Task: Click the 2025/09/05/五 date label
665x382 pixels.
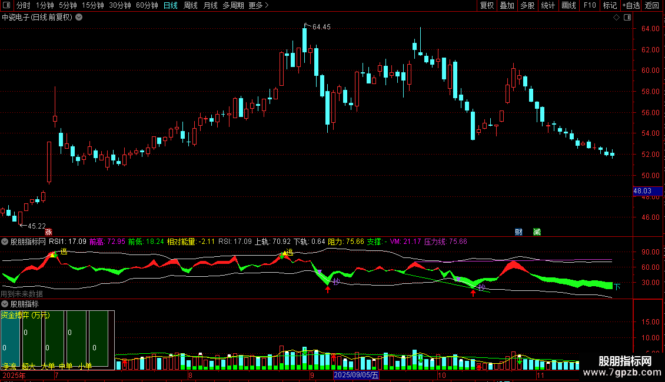Action: point(356,375)
